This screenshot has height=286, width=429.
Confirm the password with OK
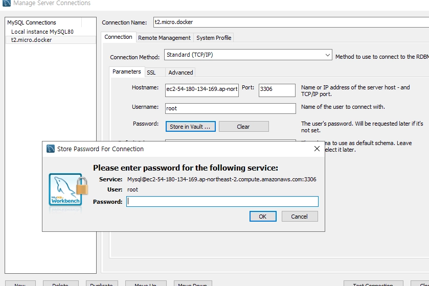[263, 217]
